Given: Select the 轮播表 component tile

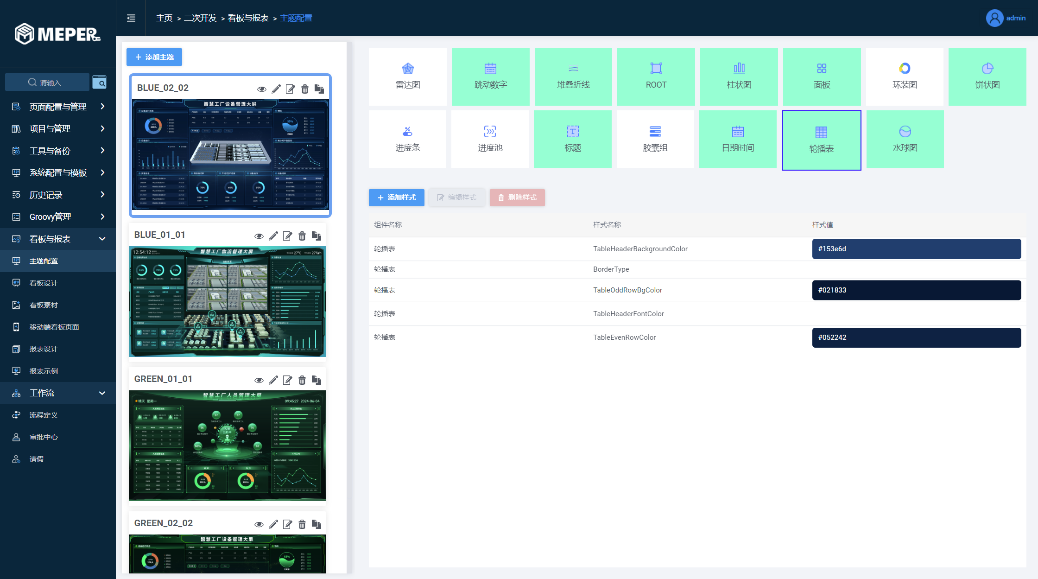Looking at the screenshot, I should [822, 140].
